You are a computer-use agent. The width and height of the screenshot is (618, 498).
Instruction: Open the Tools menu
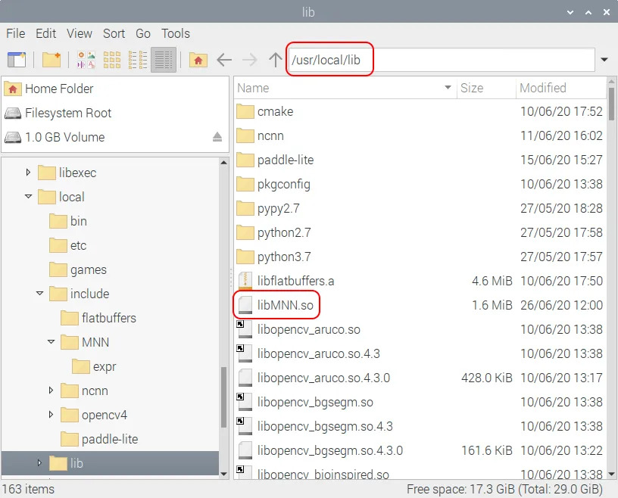click(176, 33)
